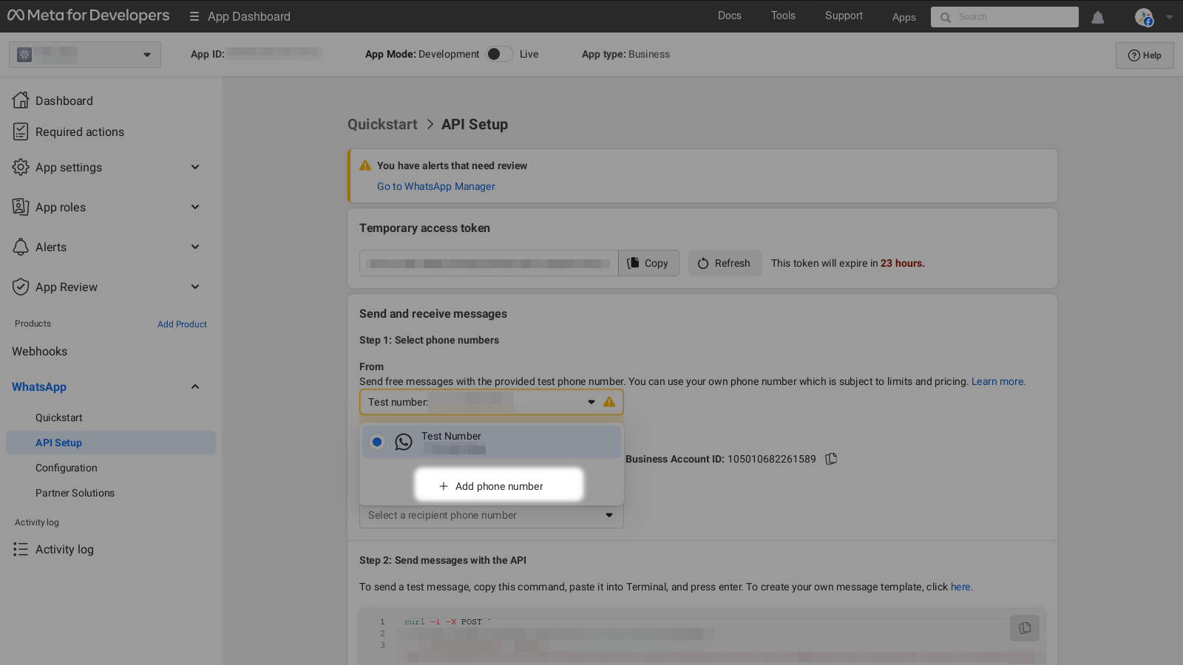Open the Apps menu
The image size is (1183, 665).
point(904,17)
